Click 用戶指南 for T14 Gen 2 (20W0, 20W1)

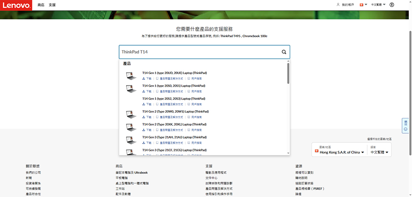coord(195,117)
